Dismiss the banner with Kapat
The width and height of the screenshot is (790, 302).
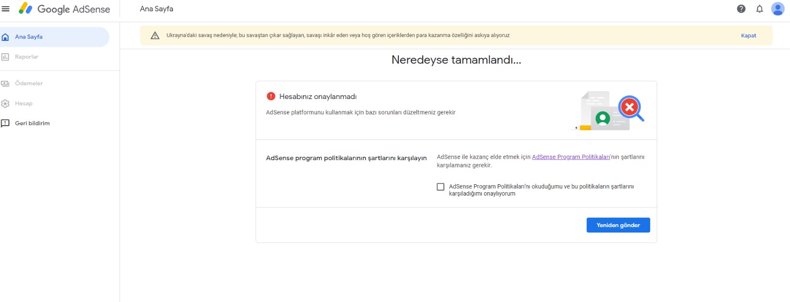click(x=749, y=35)
